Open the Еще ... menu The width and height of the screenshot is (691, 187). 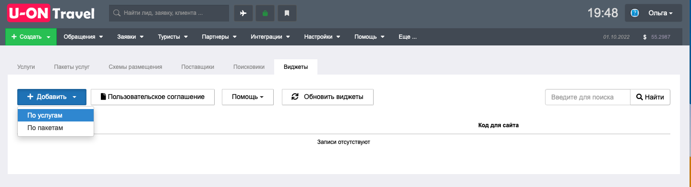pos(408,37)
